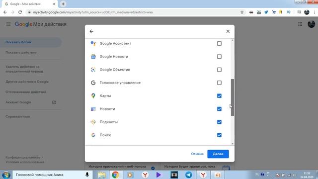Click the Поиск Google G icon
The height and width of the screenshot is (179, 318).
click(x=93, y=135)
